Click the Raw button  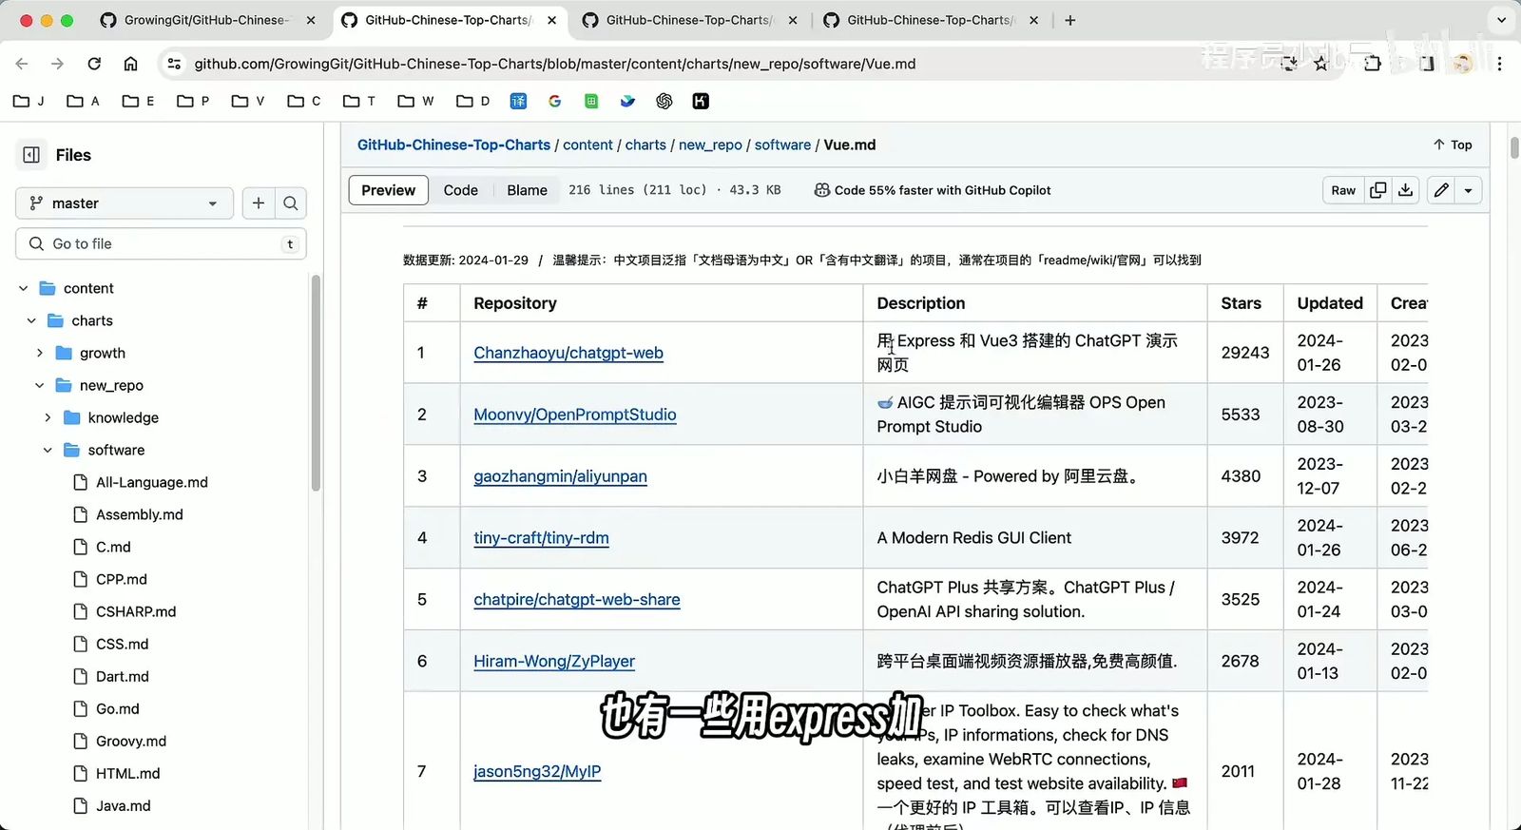(x=1343, y=190)
